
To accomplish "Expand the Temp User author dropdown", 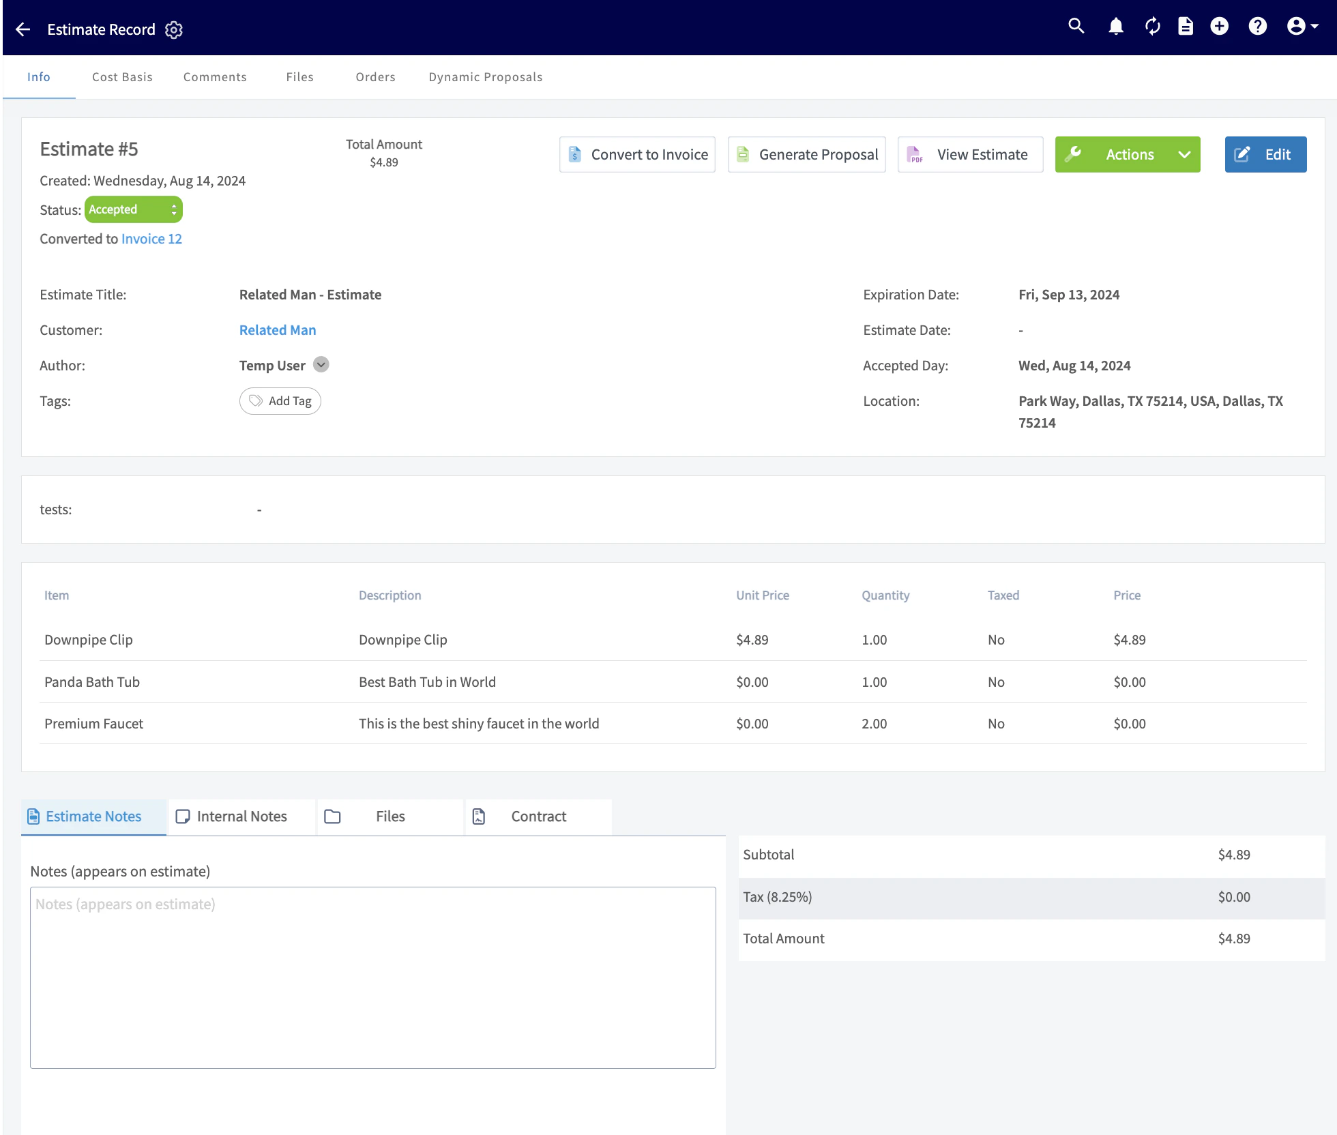I will 321,365.
